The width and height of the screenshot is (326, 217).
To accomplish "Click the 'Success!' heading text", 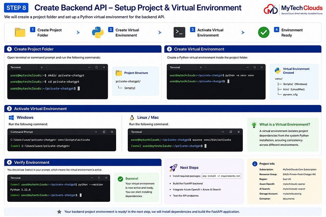I will pyautogui.click(x=132, y=178).
